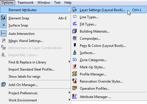
Task: Click the Magic Wand Settings icon
Action: [3, 40]
